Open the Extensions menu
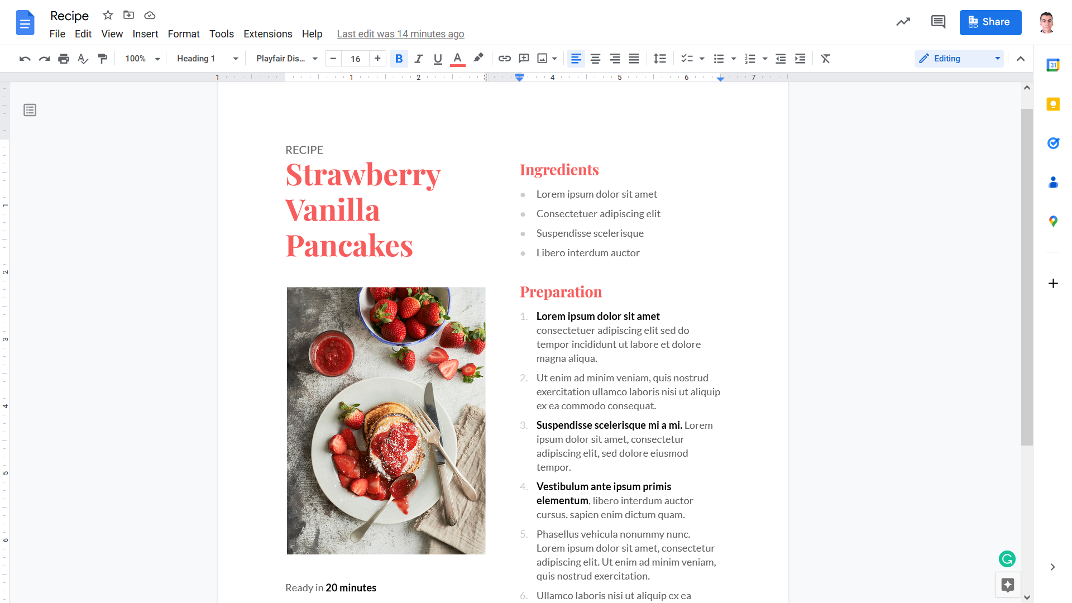Viewport: 1072px width, 603px height. pos(267,34)
